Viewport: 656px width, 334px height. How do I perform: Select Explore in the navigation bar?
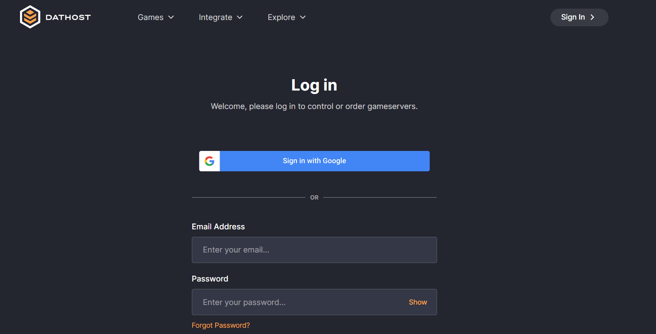(281, 17)
